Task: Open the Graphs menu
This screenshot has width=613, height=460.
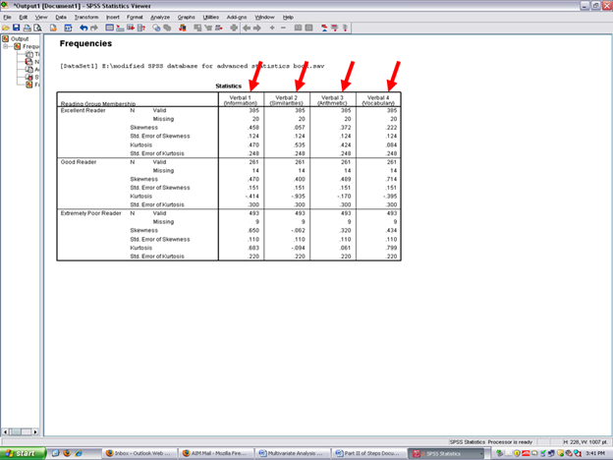Action: pos(187,17)
